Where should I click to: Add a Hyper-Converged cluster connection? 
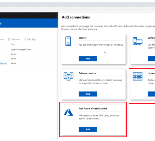[151, 94]
